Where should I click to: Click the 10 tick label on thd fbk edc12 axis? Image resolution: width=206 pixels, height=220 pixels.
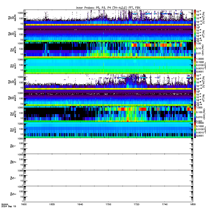(x=22, y=118)
